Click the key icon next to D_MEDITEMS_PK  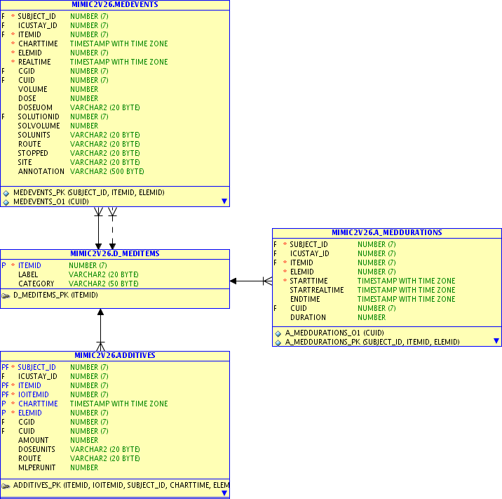(x=6, y=295)
